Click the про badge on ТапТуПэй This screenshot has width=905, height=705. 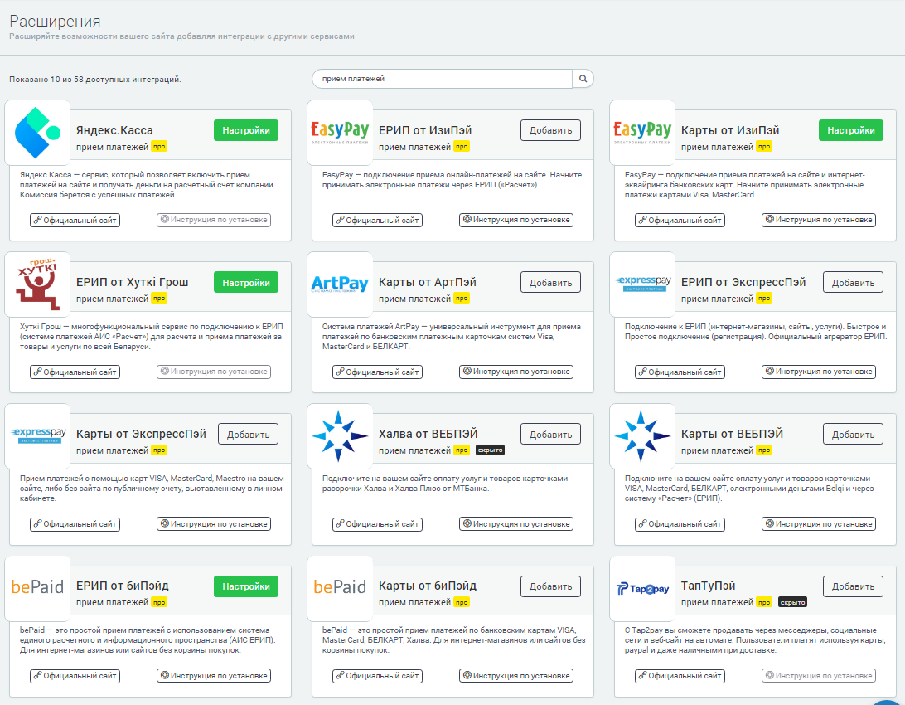tap(764, 602)
